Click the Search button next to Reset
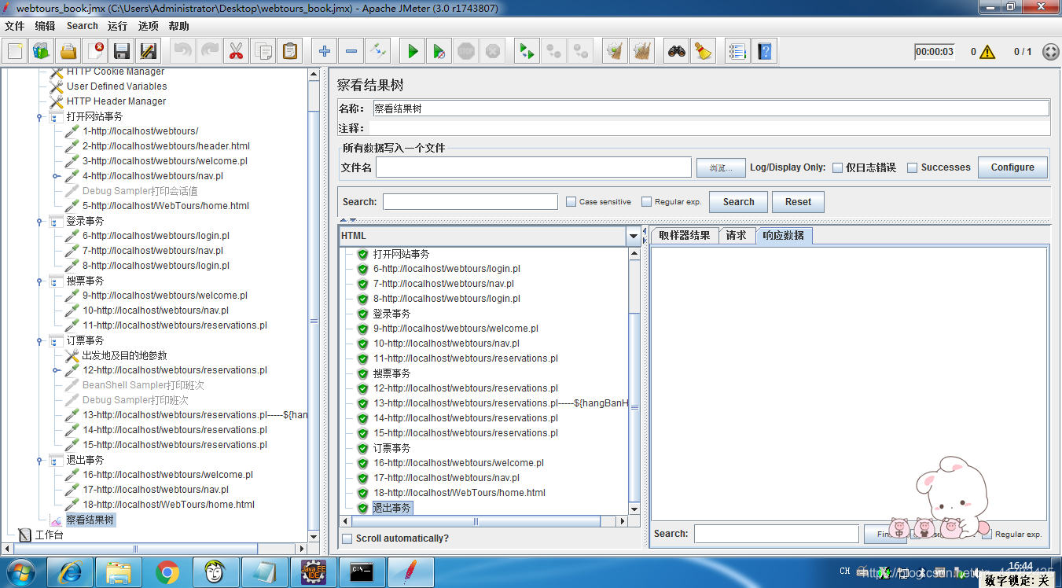 tap(739, 202)
